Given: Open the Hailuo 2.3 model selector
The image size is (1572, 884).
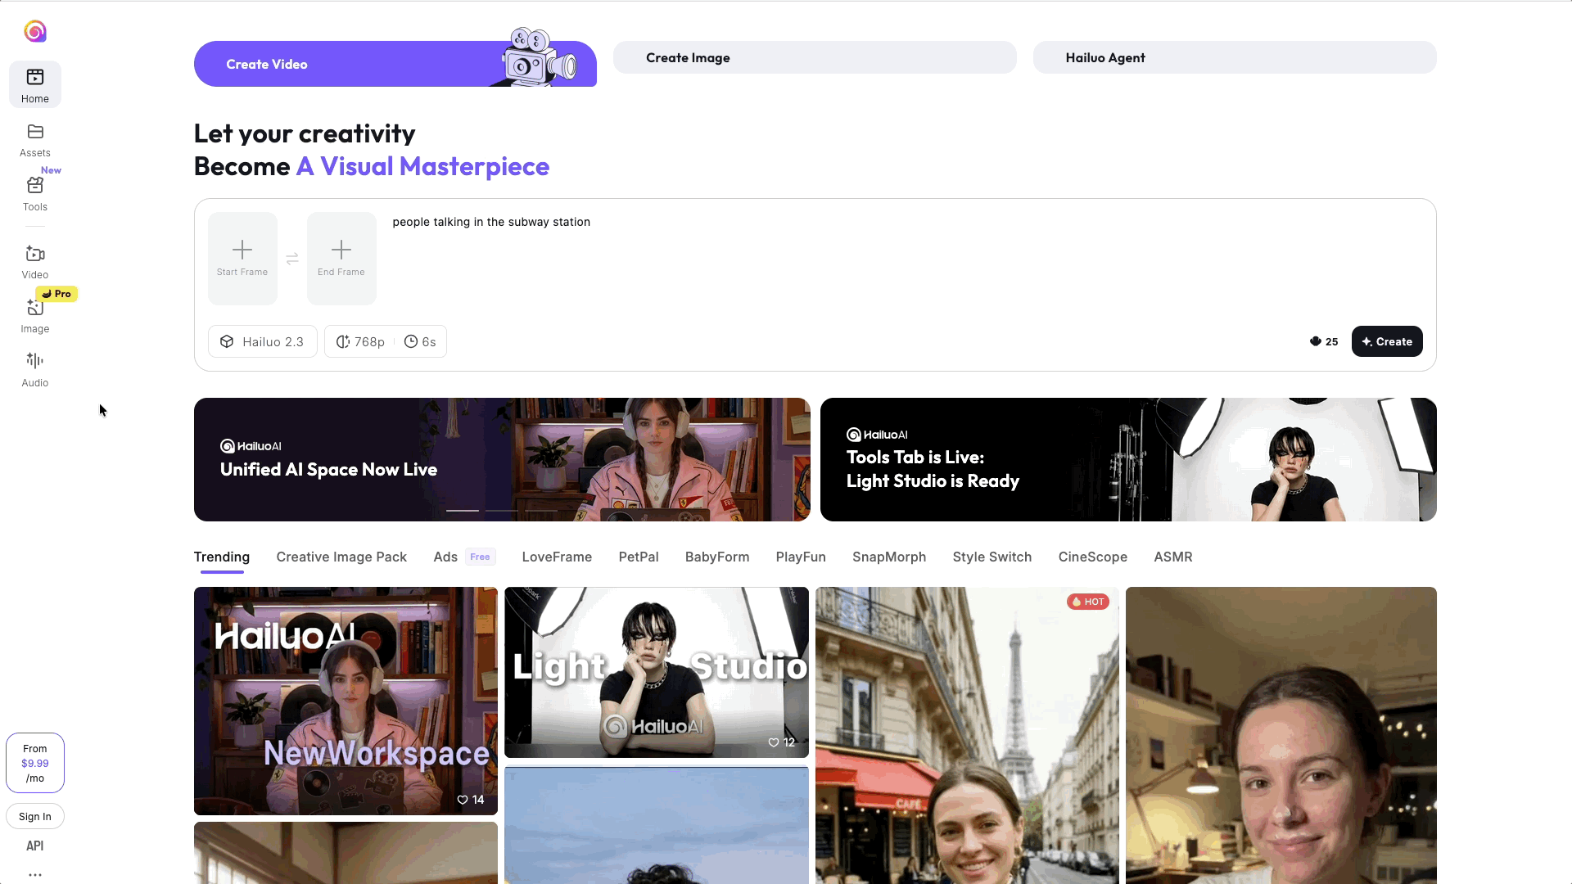Looking at the screenshot, I should pos(262,341).
